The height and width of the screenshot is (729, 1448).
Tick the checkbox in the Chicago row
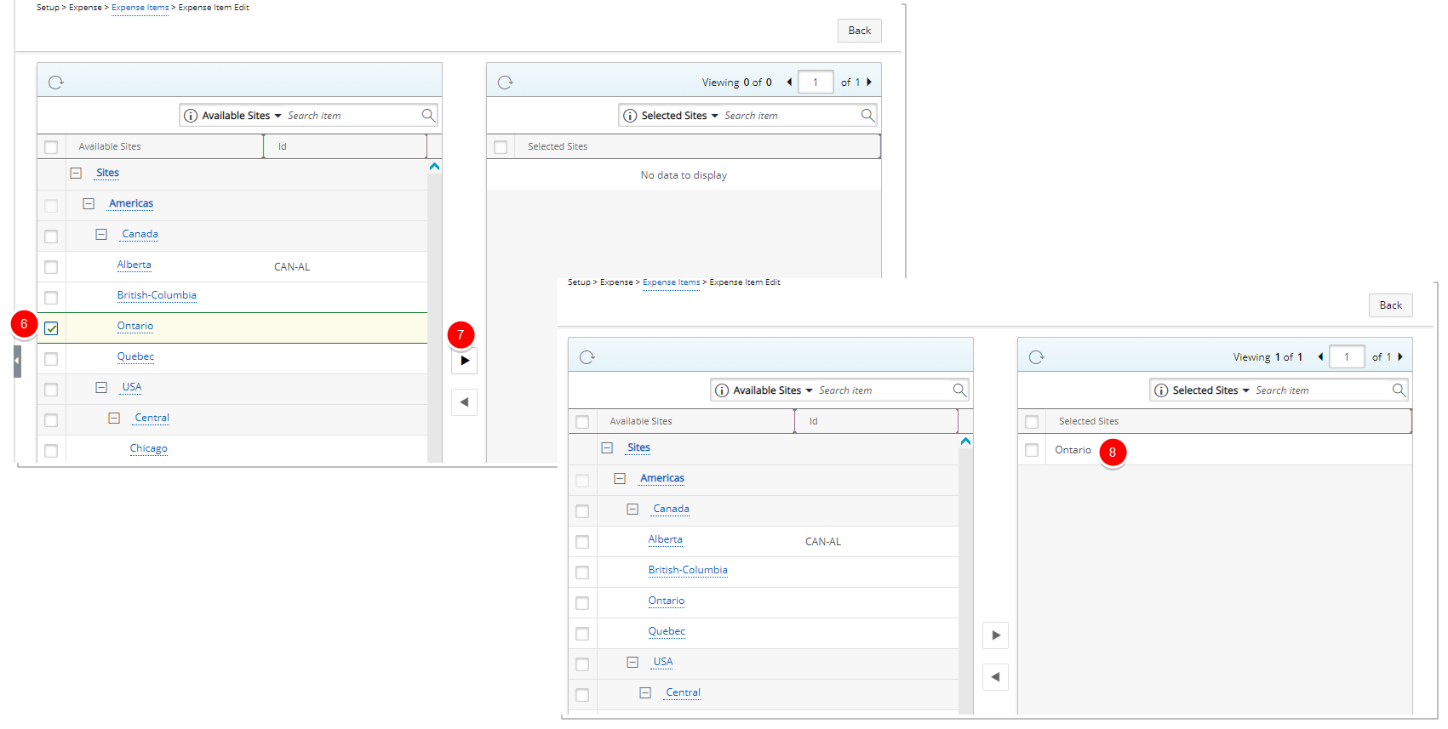click(51, 450)
